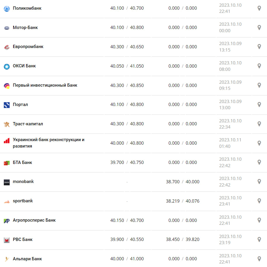Click the Траст-капитал logo icon
267x267 pixels.
coord(7,124)
